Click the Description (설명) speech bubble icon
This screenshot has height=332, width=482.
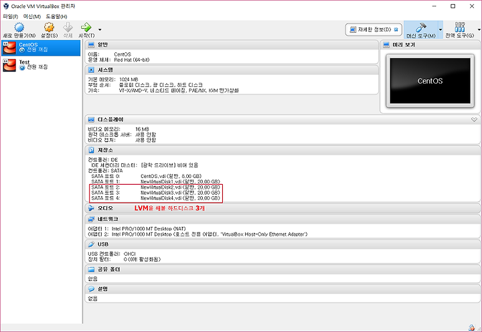click(x=91, y=289)
